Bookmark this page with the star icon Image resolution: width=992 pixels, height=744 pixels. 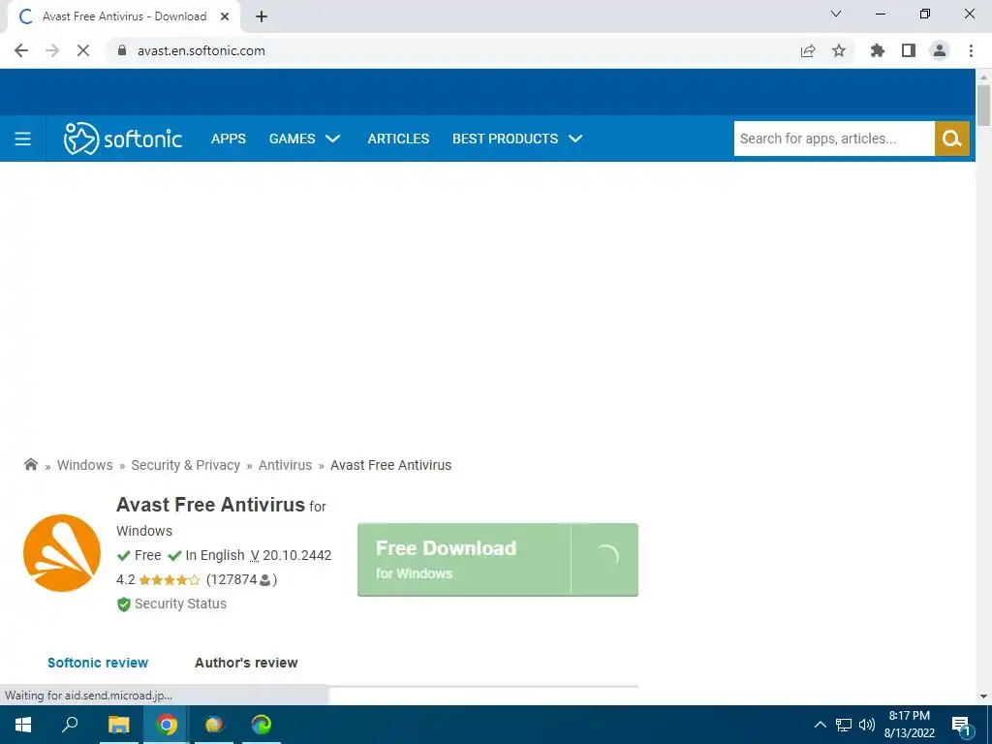pyautogui.click(x=839, y=50)
